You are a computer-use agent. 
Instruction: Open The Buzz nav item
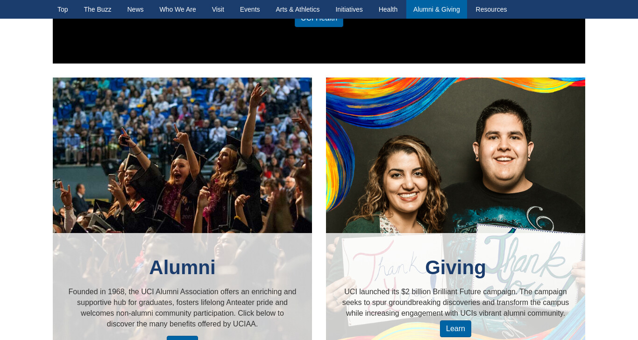98,9
